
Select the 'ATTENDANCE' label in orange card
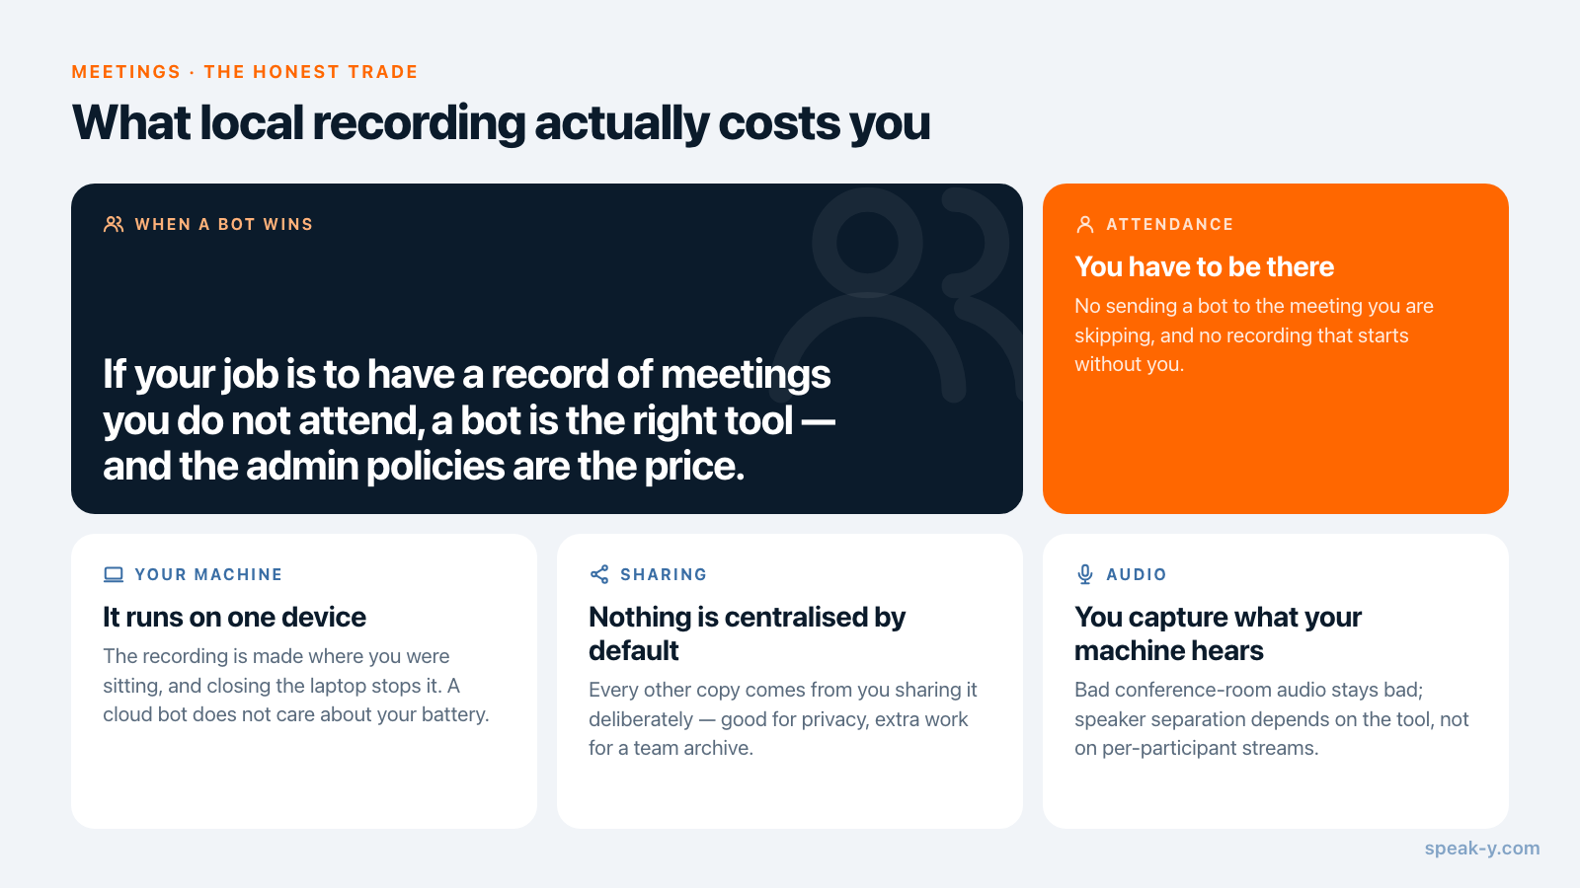[1170, 224]
